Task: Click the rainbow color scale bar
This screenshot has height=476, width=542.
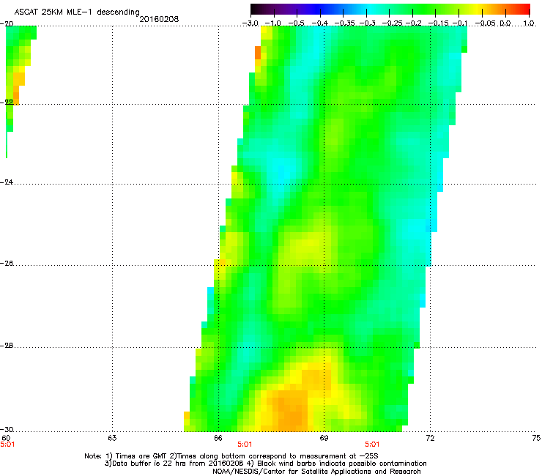Action: (390, 10)
